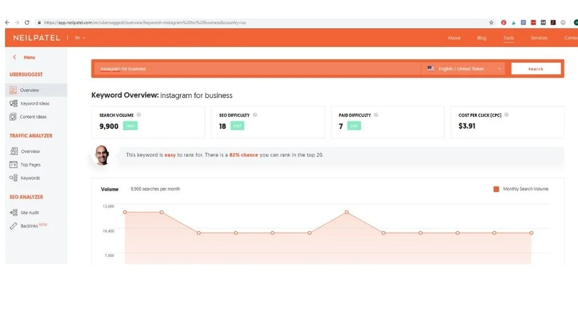
Task: Click Cost Per Click help icon
Action: (x=507, y=115)
